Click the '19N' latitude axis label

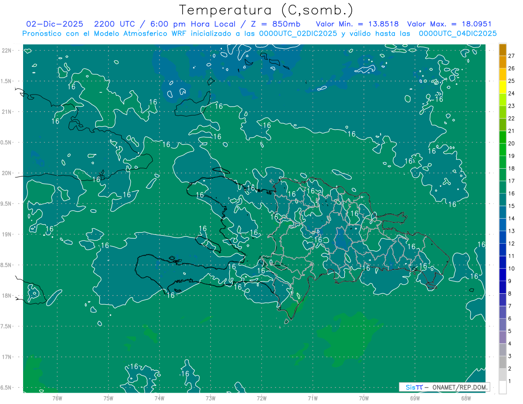coord(7,234)
